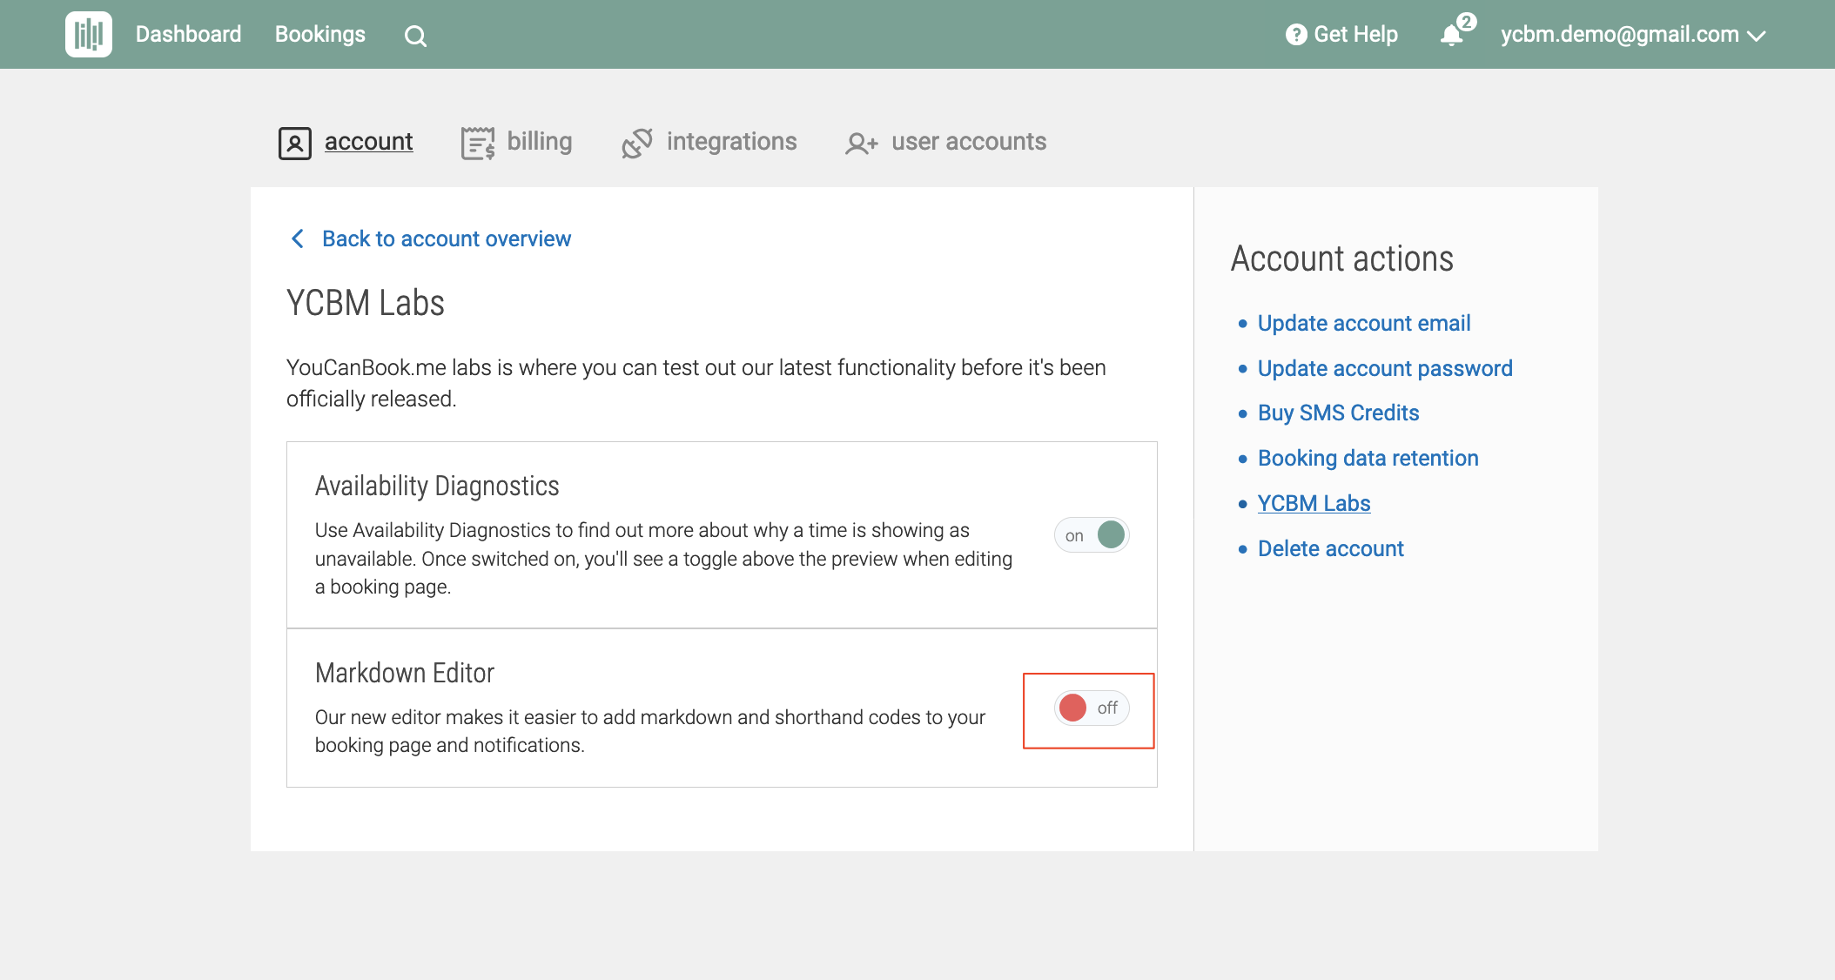
Task: Open Booking data retention link
Action: (x=1368, y=458)
